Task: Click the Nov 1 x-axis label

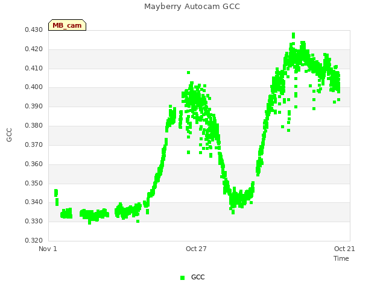Action: point(48,249)
